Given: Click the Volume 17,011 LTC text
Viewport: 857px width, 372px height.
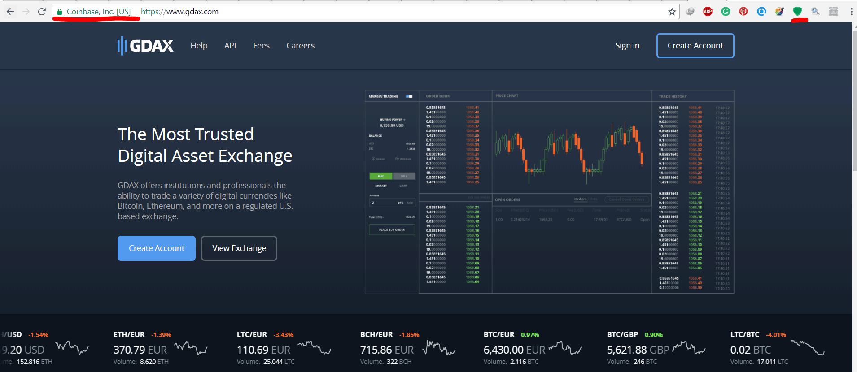Looking at the screenshot, I should point(759,362).
